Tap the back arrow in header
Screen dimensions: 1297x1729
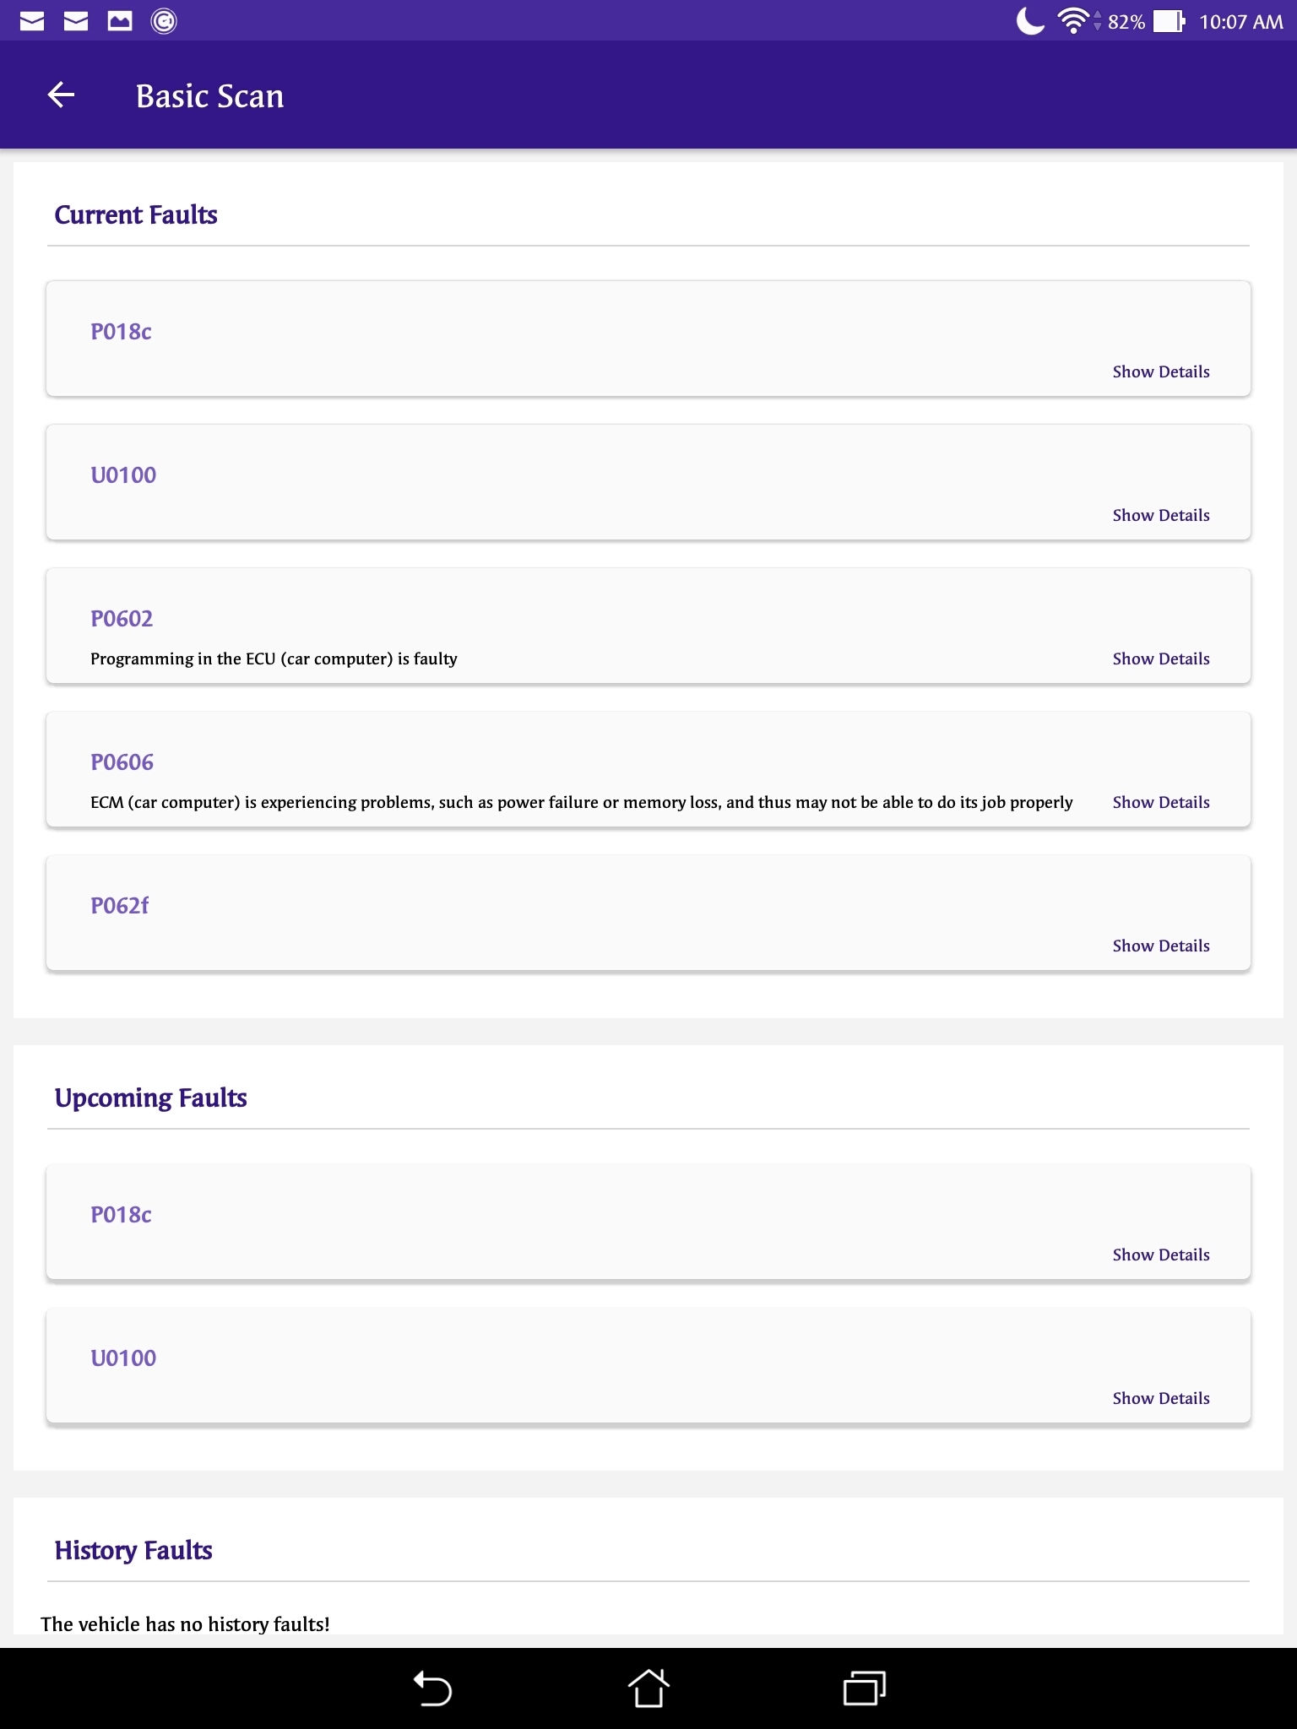pyautogui.click(x=62, y=95)
